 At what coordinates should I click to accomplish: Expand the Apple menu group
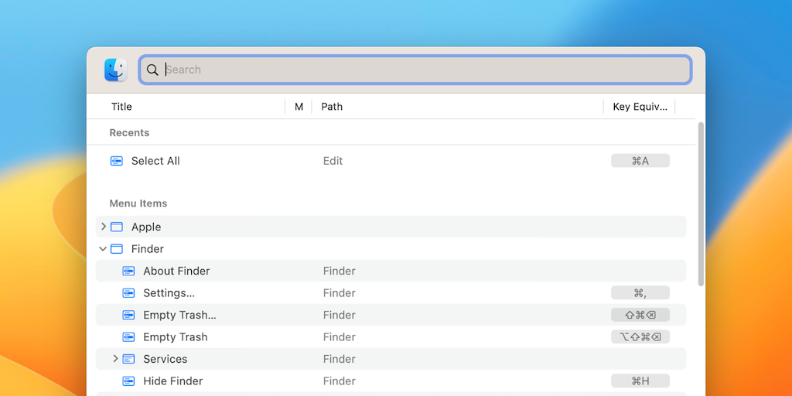pos(104,227)
